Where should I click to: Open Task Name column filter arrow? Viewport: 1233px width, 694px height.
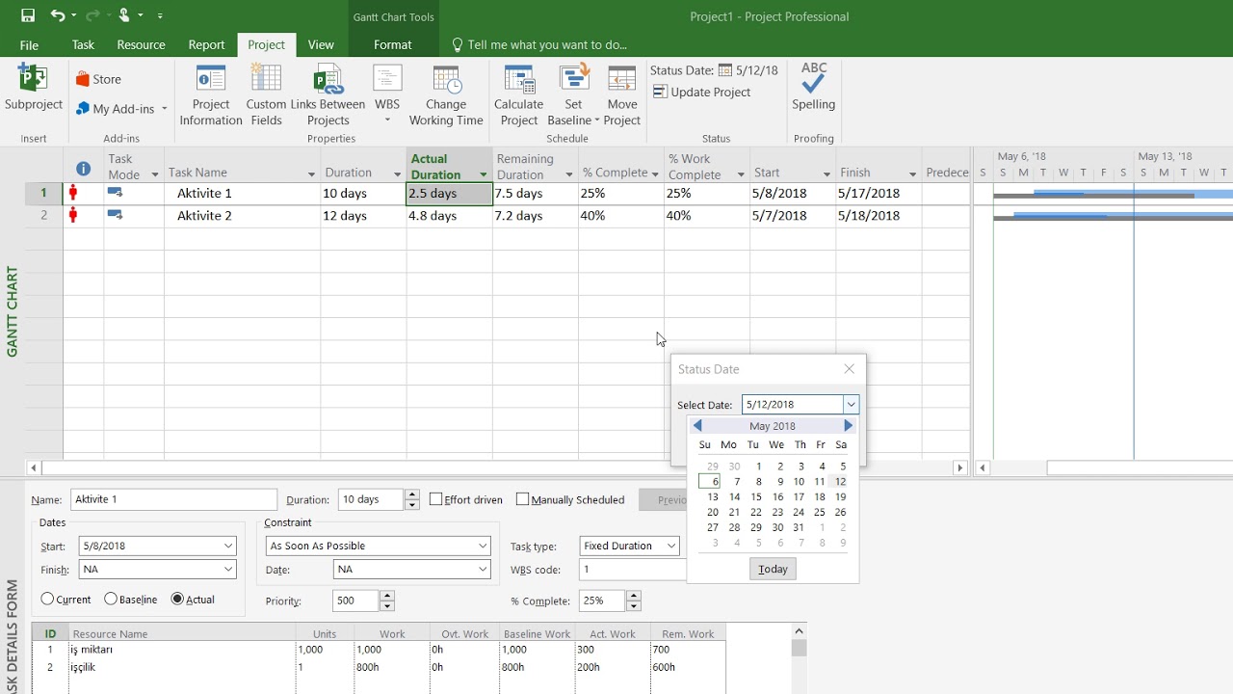click(311, 174)
